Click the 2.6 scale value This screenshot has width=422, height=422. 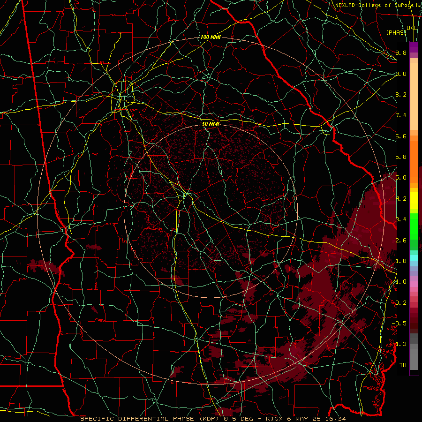click(401, 241)
